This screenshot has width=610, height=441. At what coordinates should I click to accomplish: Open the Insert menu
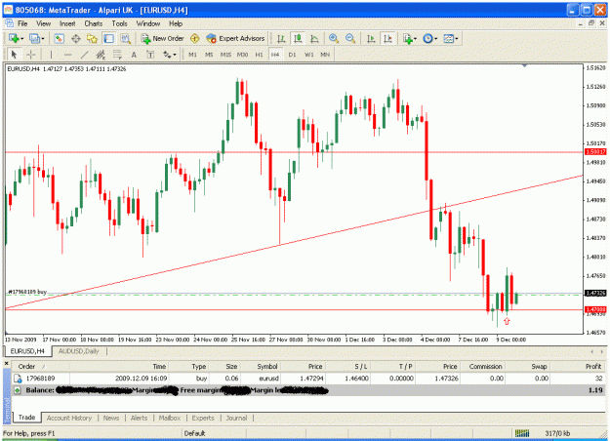click(67, 23)
